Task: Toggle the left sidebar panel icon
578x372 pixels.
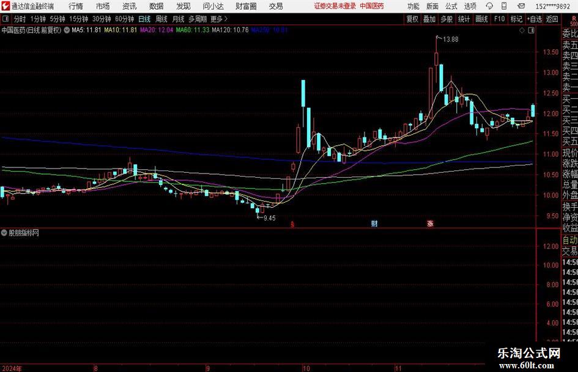Action: pyautogui.click(x=6, y=19)
